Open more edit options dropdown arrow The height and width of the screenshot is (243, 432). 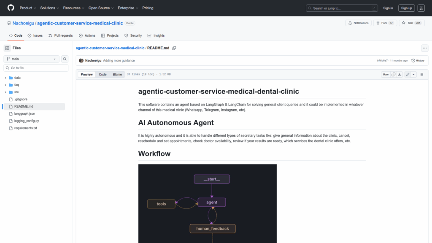[413, 74]
